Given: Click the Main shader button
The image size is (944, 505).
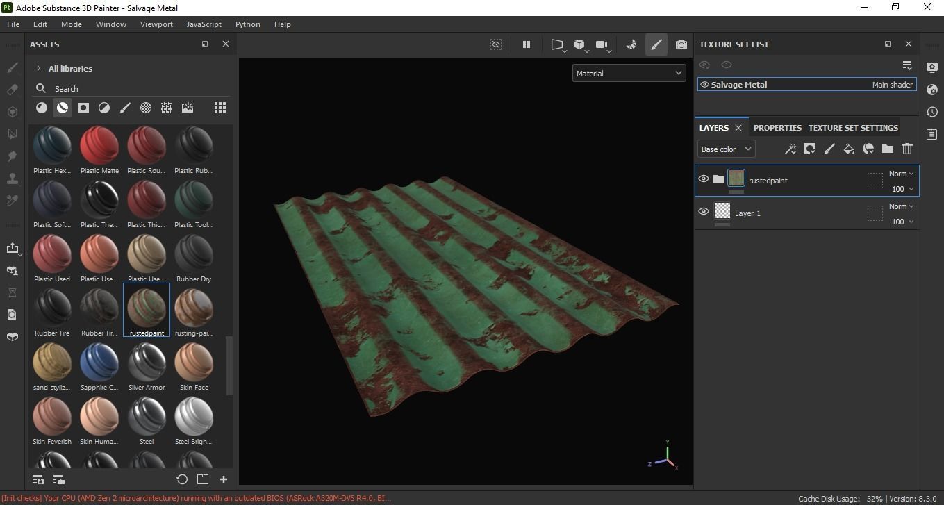Looking at the screenshot, I should tap(893, 85).
